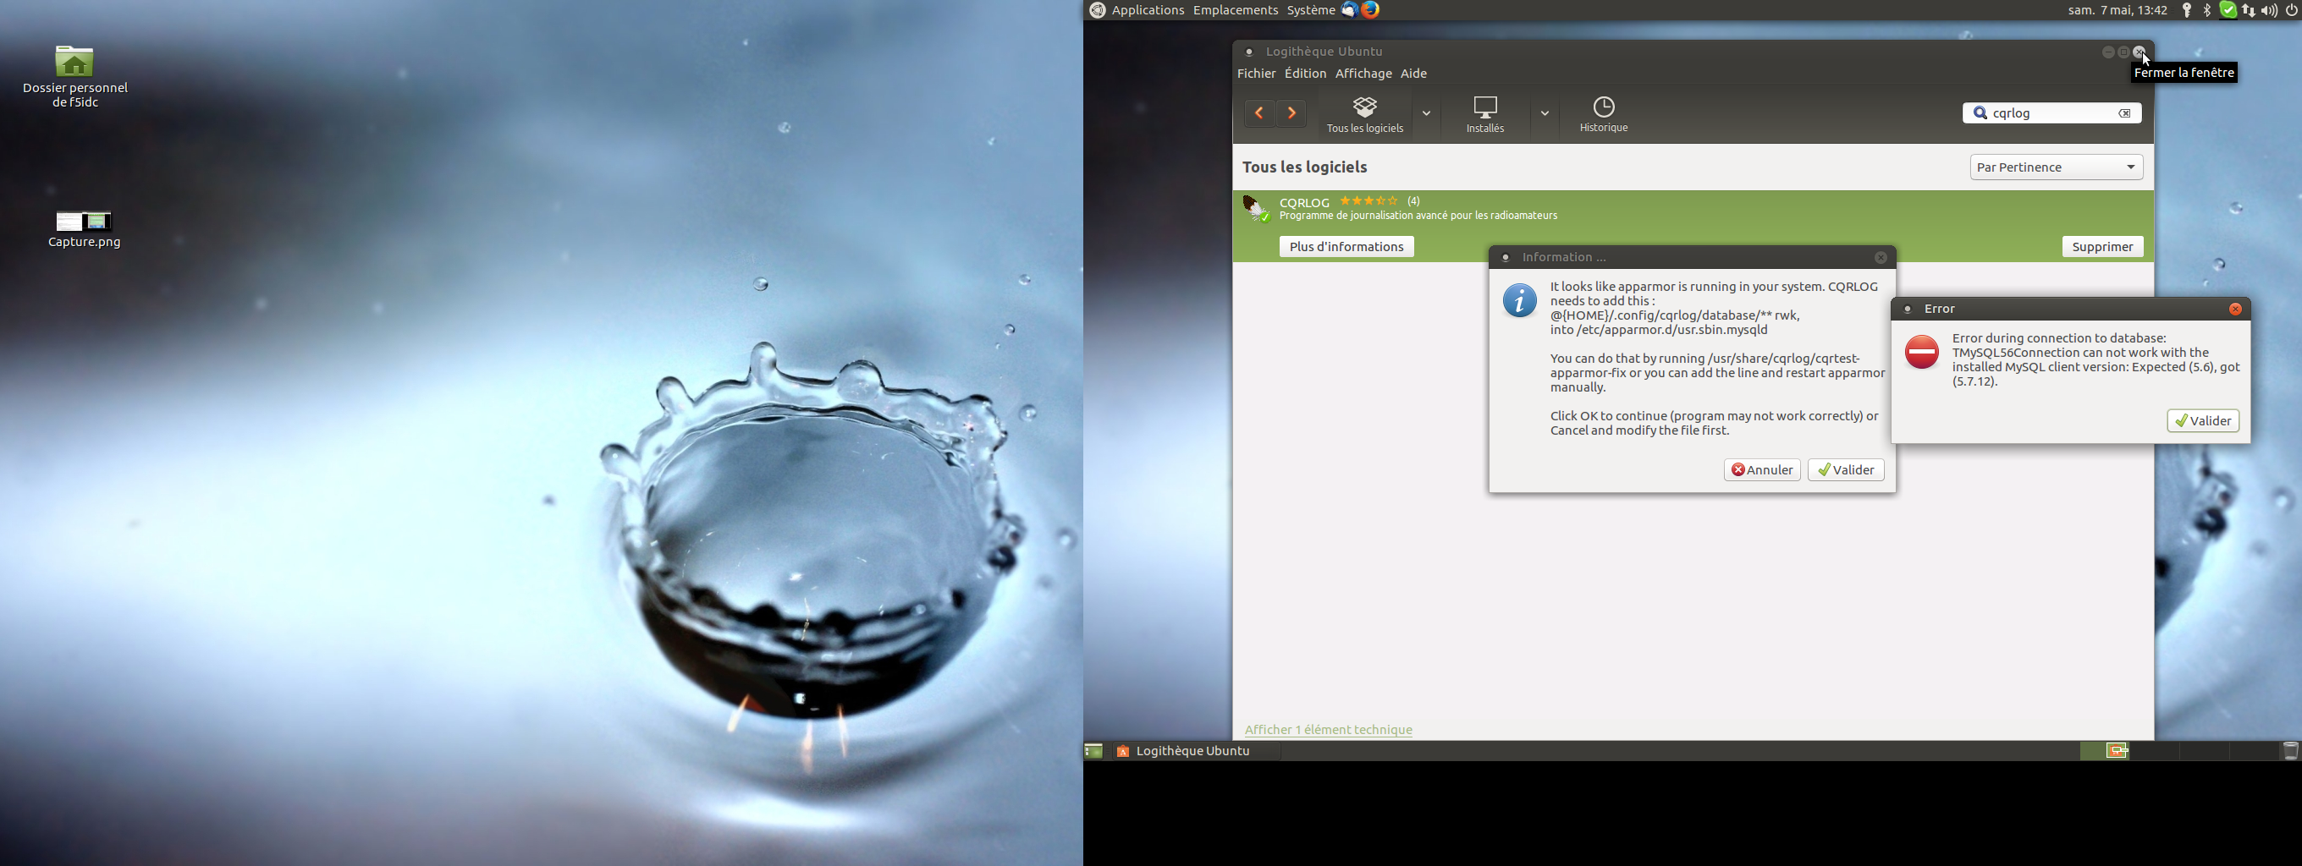2302x866 pixels.
Task: Open the Système menu in the top panel
Action: click(x=1310, y=11)
